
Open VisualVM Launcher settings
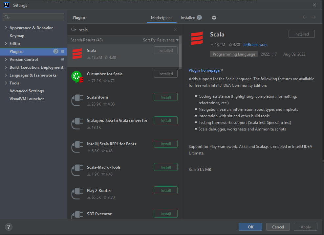[27, 99]
